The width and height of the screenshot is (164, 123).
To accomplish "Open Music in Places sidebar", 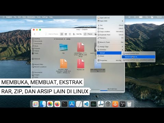I will [x=35, y=46].
